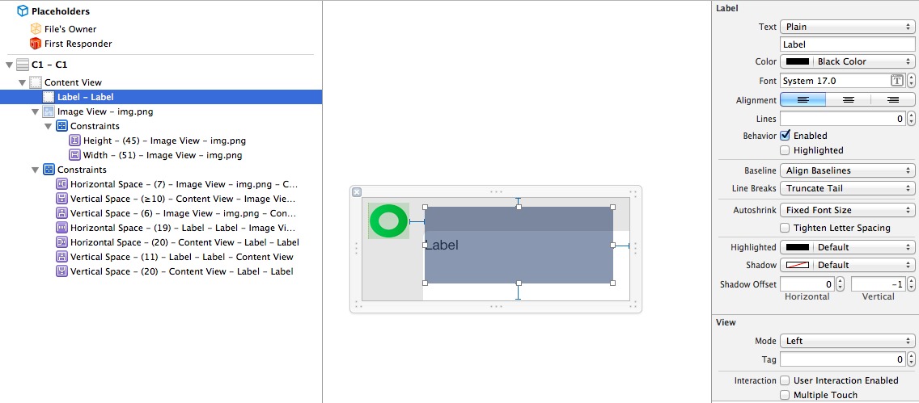Open the text Color swatch dropdown

pyautogui.click(x=847, y=61)
